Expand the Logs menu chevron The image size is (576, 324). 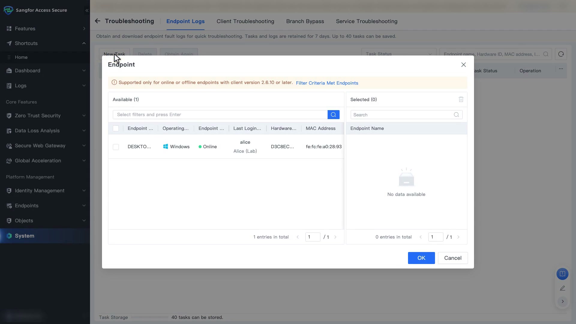(x=84, y=85)
